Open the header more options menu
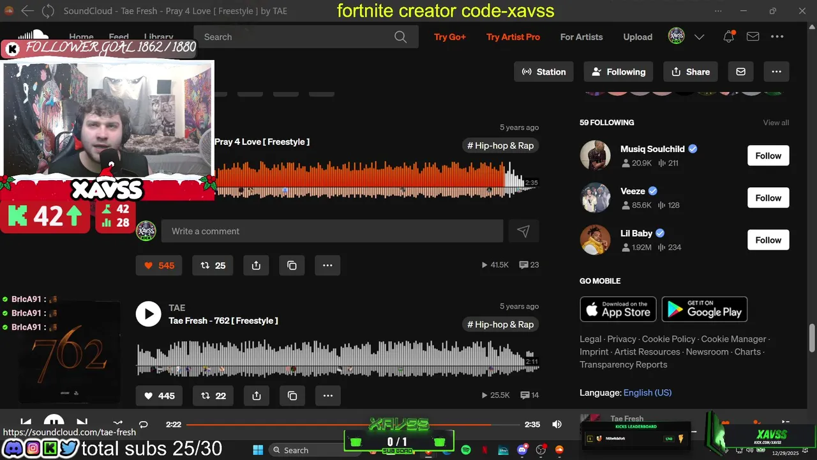 point(777,36)
